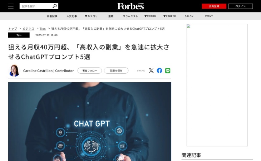Click the black Tips category tag
The image size is (261, 161).
(19, 35)
